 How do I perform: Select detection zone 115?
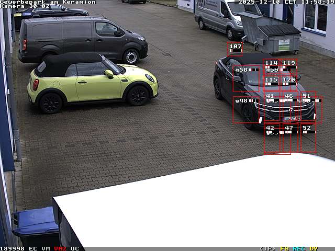click(x=271, y=83)
